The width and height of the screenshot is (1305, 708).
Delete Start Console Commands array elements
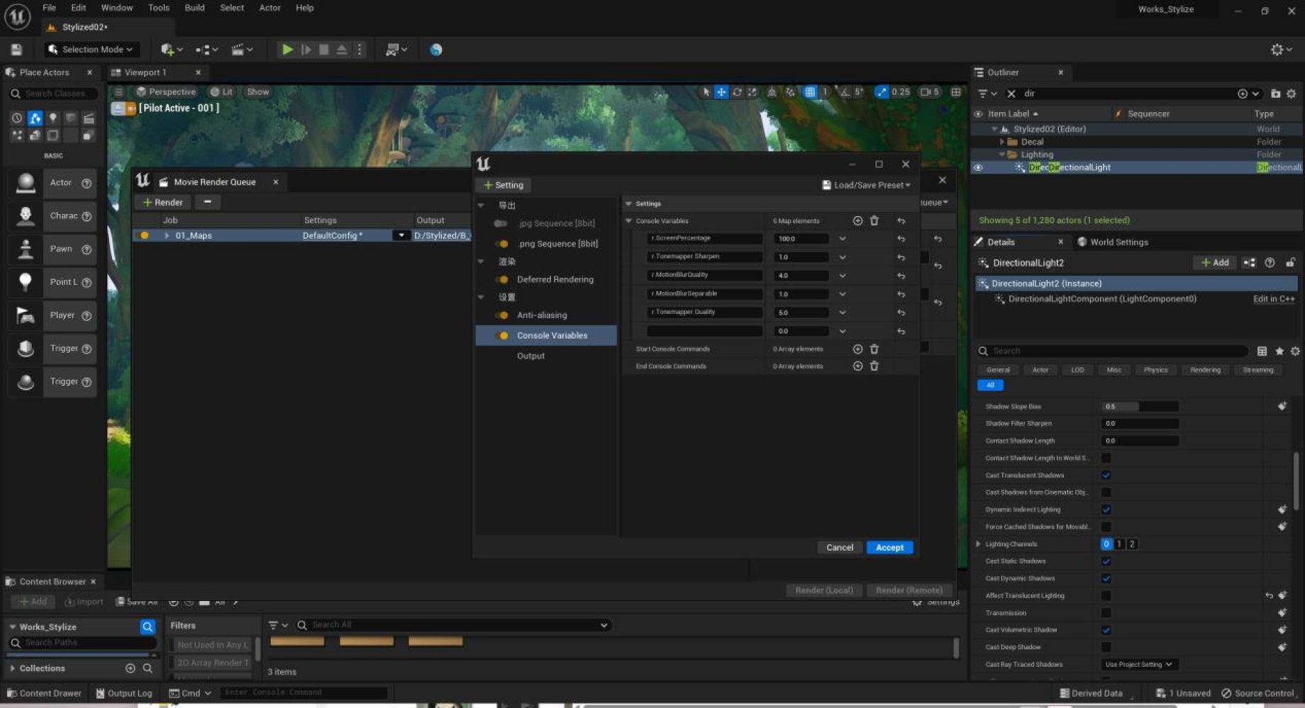tap(874, 349)
